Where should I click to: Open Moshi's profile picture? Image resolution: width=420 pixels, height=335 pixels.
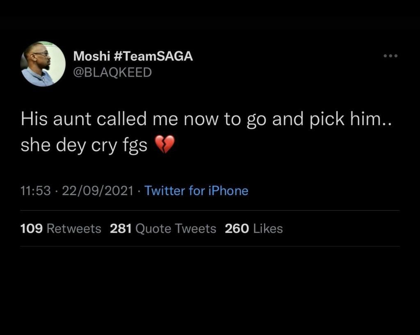point(43,64)
